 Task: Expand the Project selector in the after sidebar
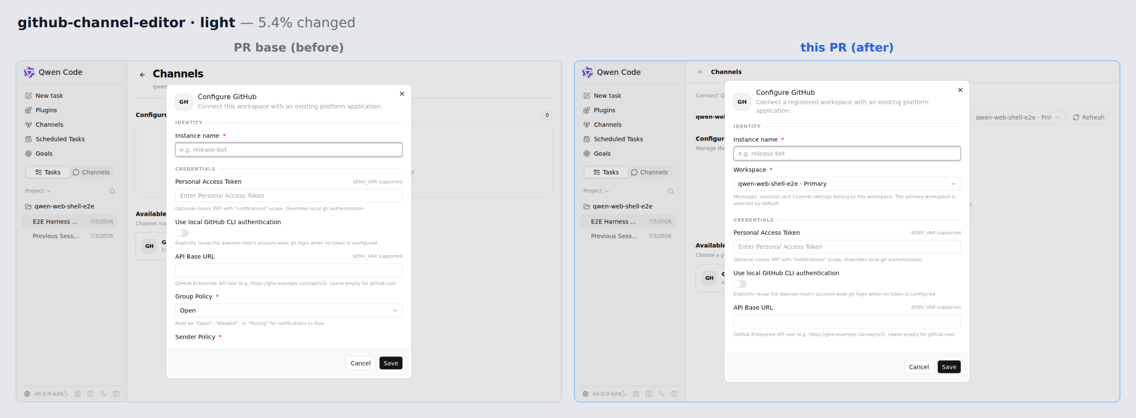pos(596,191)
